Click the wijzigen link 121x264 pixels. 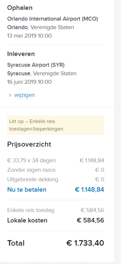(24, 95)
